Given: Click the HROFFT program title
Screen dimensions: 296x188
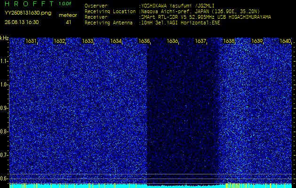Looking at the screenshot, I should coord(30,4).
